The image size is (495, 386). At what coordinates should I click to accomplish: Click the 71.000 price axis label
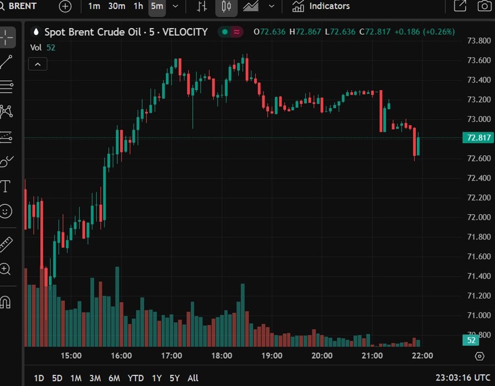point(479,315)
